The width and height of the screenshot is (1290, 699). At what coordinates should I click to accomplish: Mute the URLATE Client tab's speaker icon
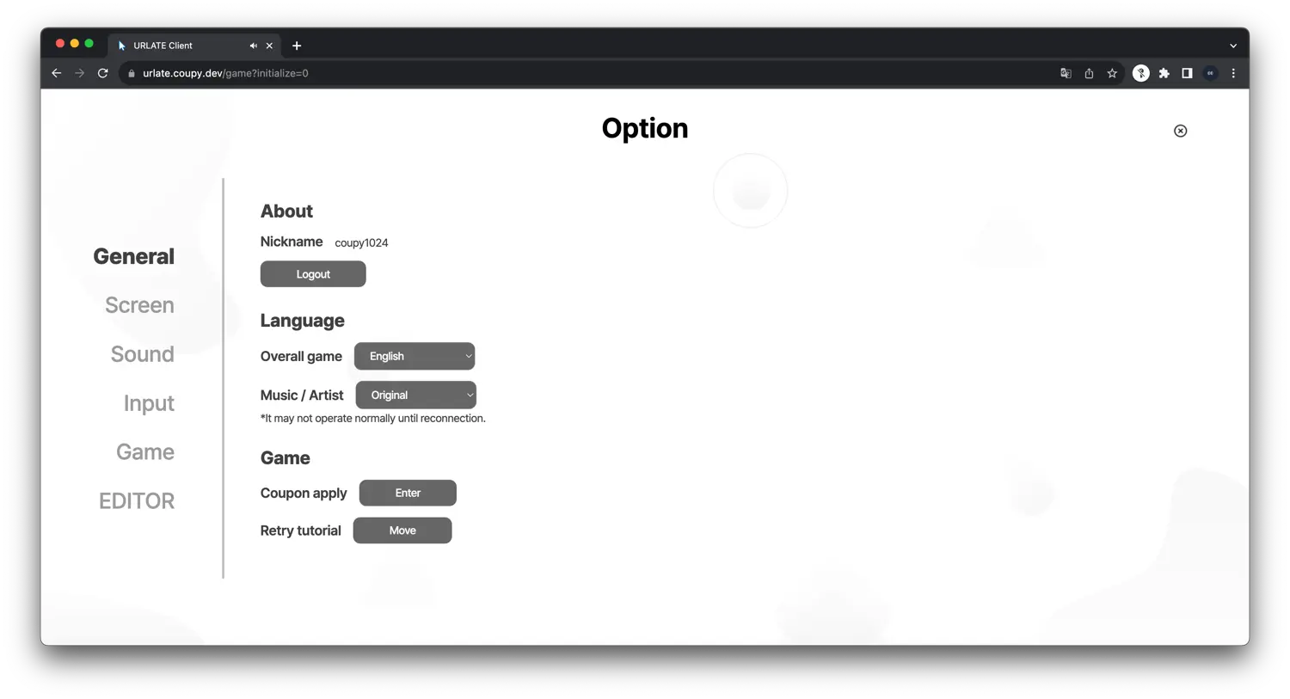(x=253, y=45)
